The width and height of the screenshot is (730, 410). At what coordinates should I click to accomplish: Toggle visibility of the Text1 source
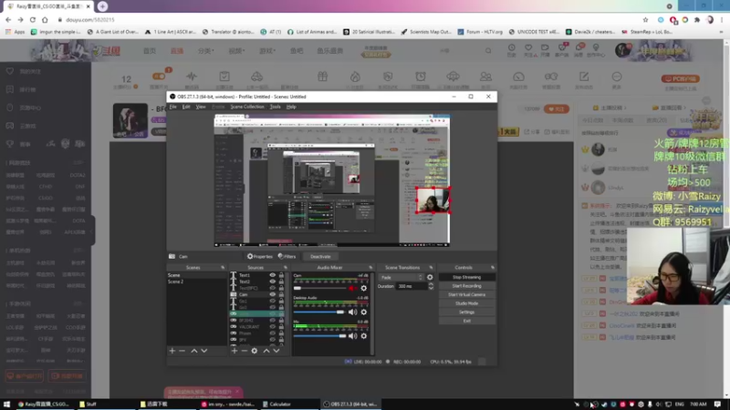(x=272, y=275)
